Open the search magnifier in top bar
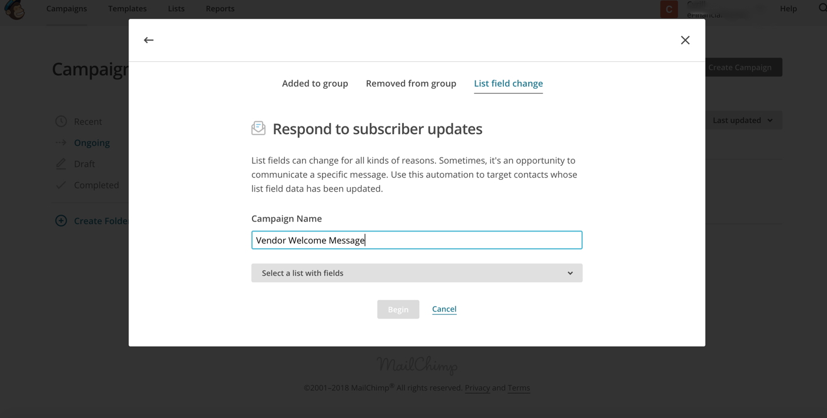Image resolution: width=827 pixels, height=418 pixels. click(822, 8)
